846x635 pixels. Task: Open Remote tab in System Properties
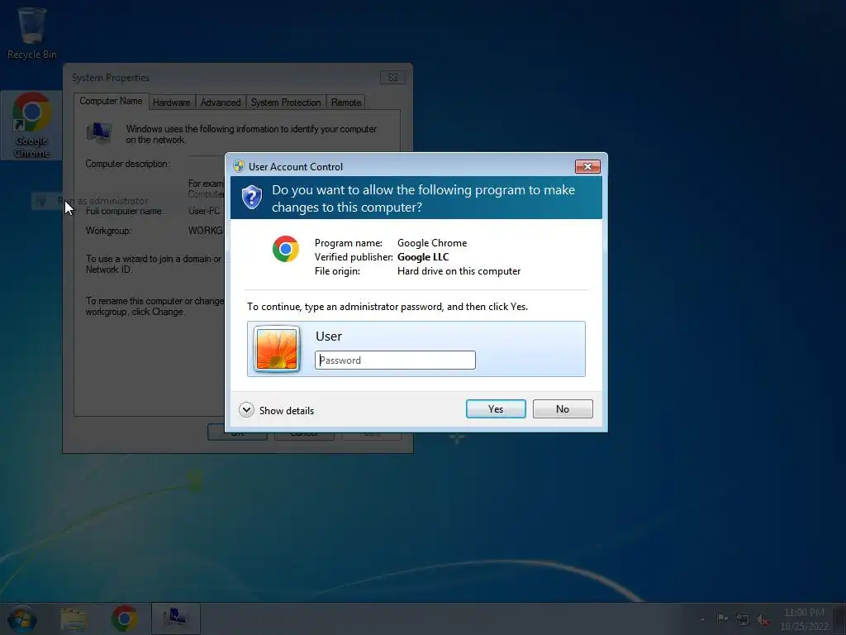[x=346, y=102]
